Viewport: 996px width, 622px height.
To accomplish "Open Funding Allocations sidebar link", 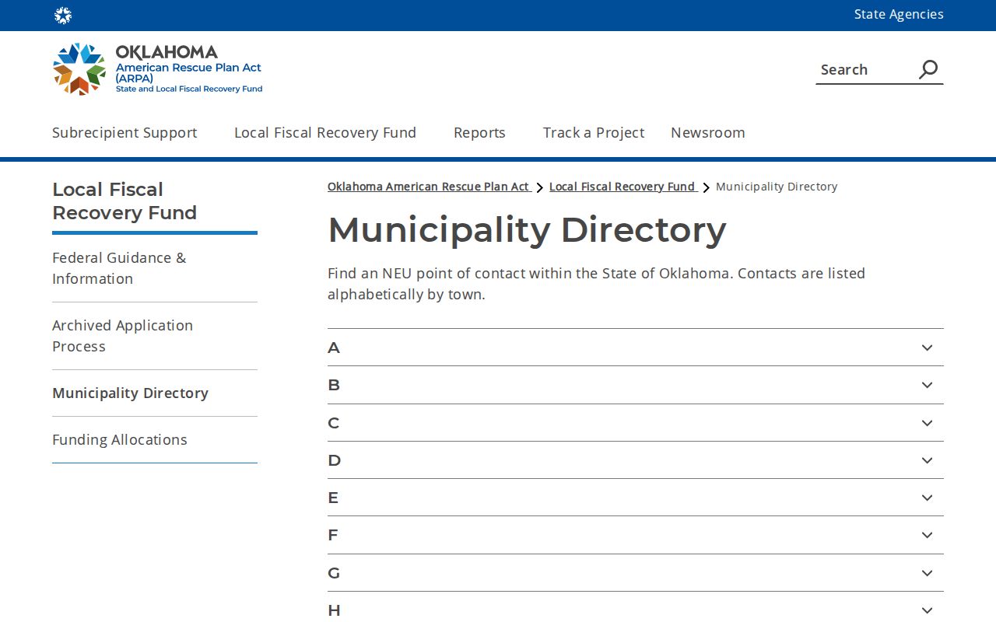I will pos(120,440).
